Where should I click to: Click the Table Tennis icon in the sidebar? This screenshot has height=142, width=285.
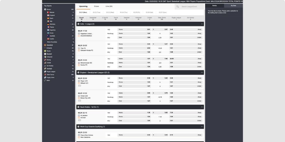click(x=45, y=75)
